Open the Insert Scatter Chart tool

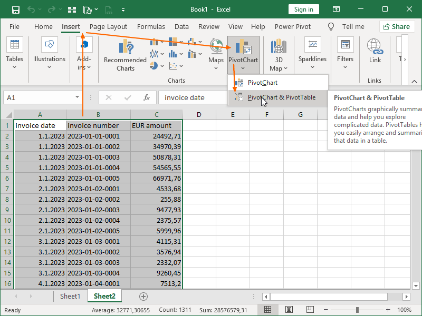tap(173, 65)
